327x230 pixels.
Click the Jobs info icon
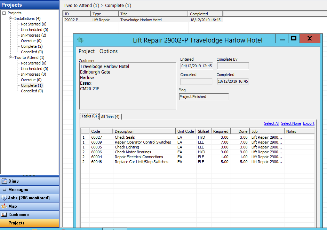(x=4, y=198)
